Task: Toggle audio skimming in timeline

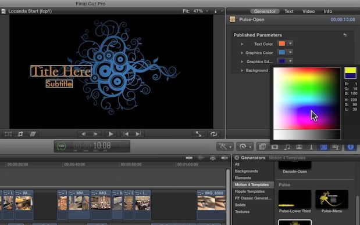Action: pyautogui.click(x=201, y=158)
